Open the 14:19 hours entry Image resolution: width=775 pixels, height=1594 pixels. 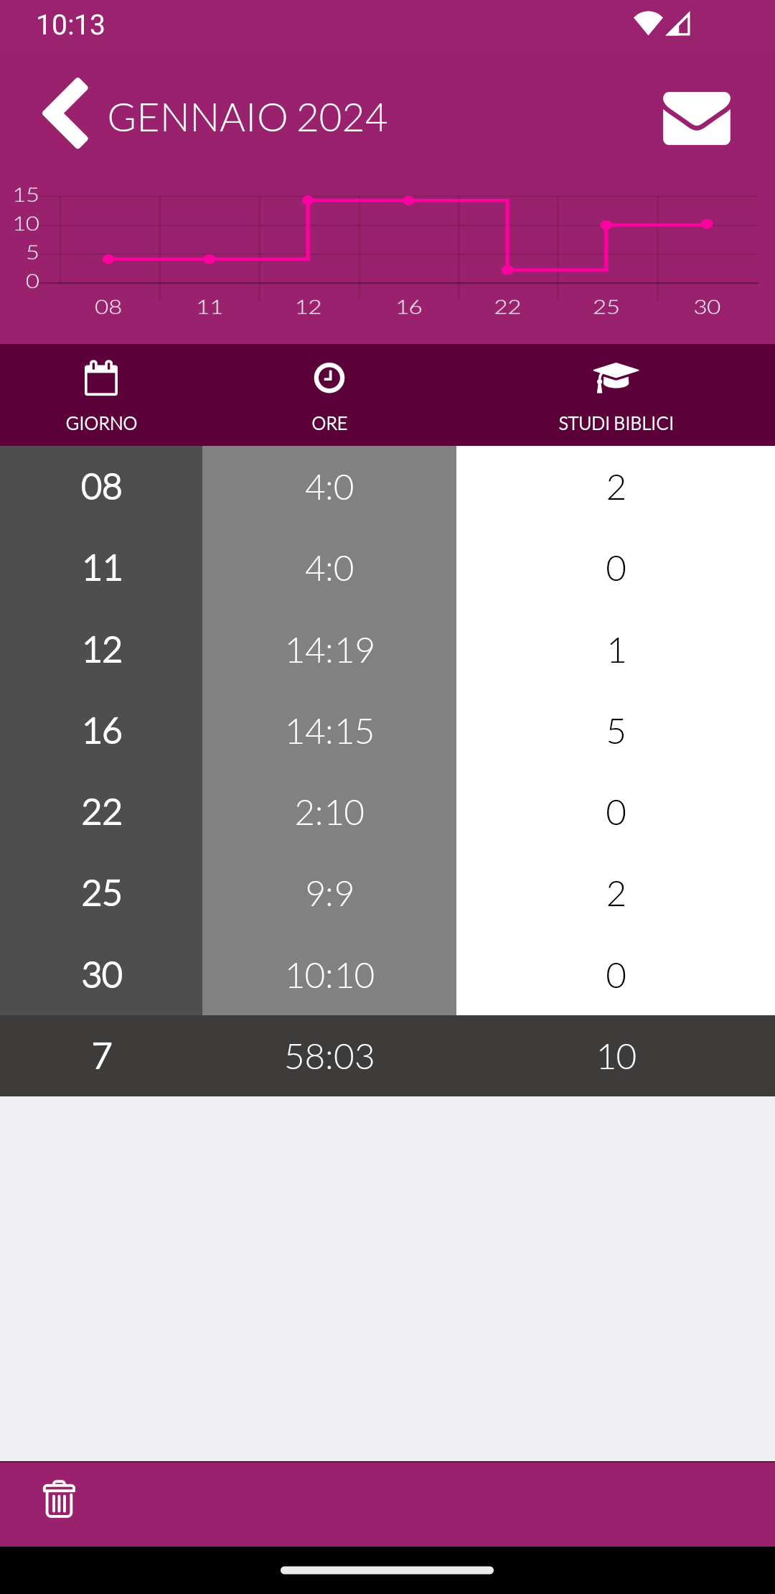(329, 650)
